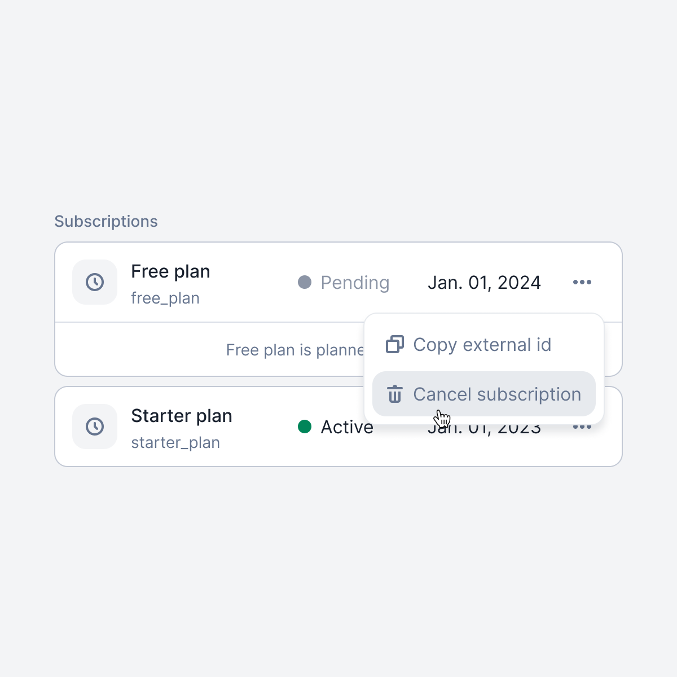Click the Free plan clock icon
This screenshot has height=677, width=677.
tap(95, 282)
